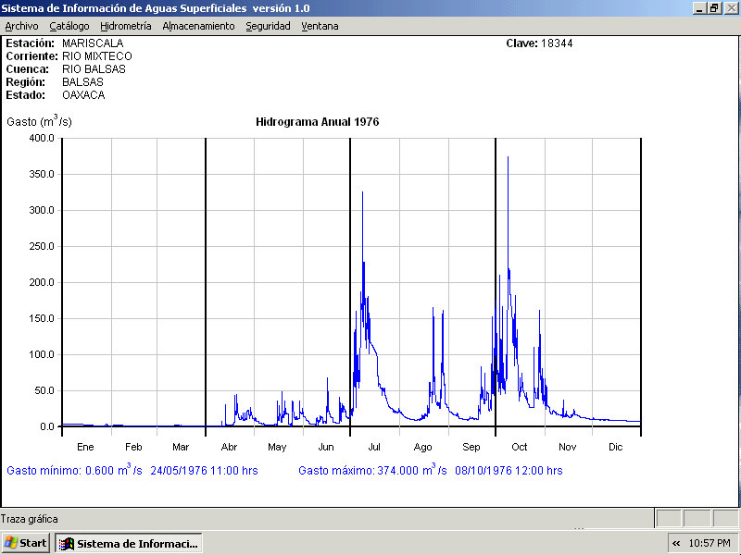Minimize the application window

tap(699, 7)
